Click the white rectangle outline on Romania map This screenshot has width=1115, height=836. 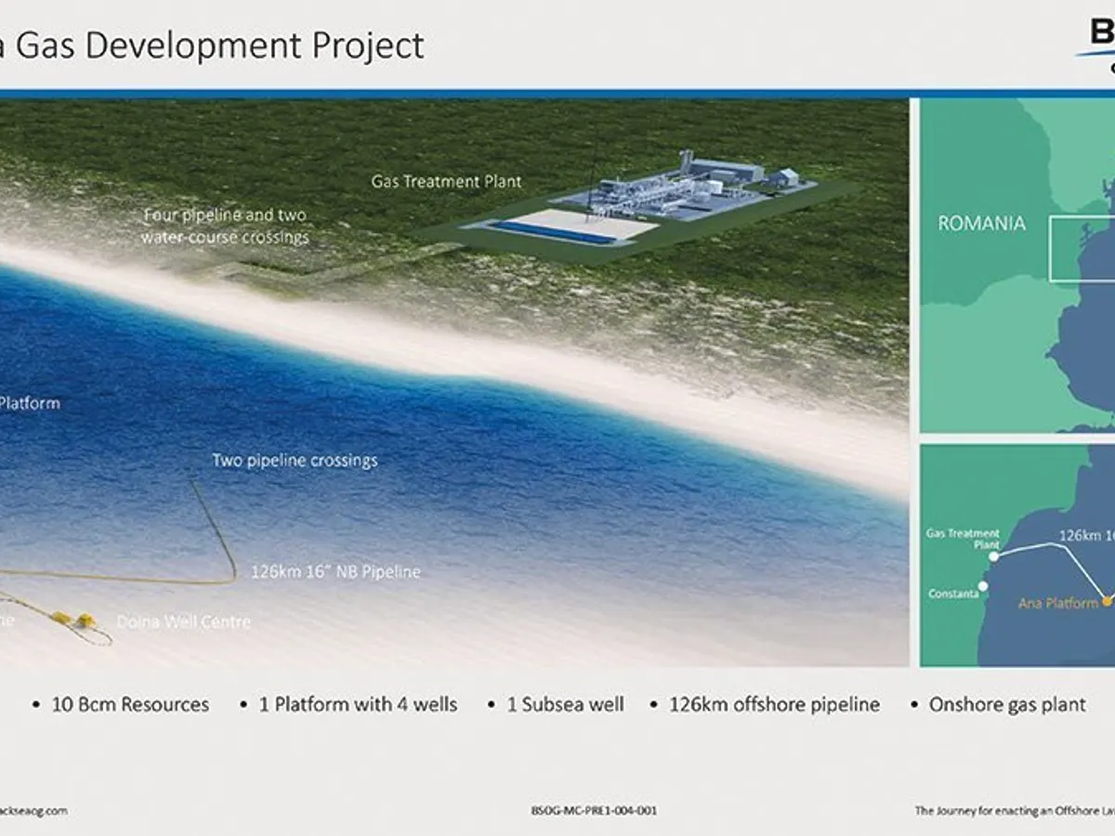pyautogui.click(x=1082, y=248)
